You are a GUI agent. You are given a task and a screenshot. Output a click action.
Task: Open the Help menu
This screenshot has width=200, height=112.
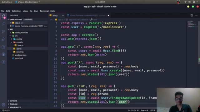coord(52,11)
